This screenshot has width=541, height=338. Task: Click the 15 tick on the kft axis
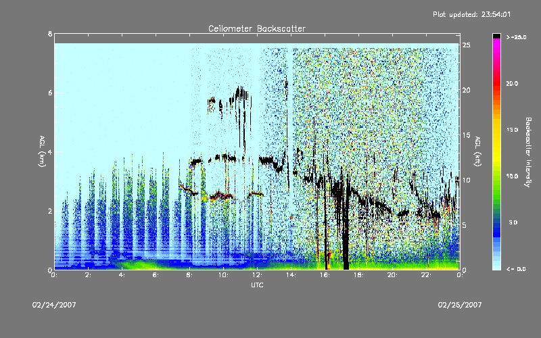coord(467,135)
